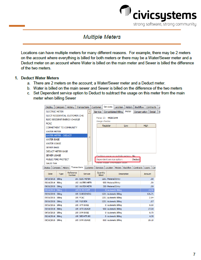201x260 pixels.
Task: Click the Register column header
Action: 106,126
